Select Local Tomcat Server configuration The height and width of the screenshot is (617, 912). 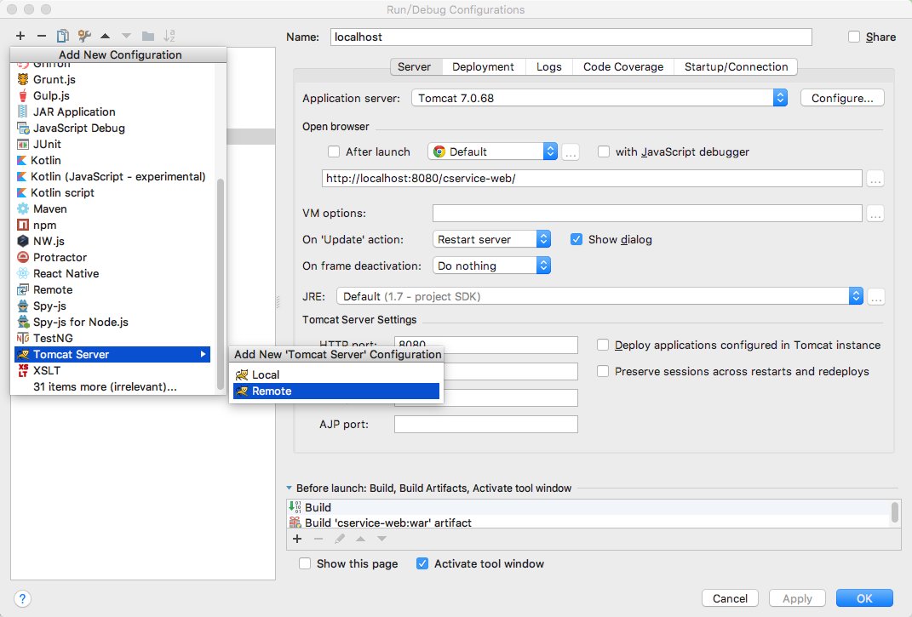336,375
